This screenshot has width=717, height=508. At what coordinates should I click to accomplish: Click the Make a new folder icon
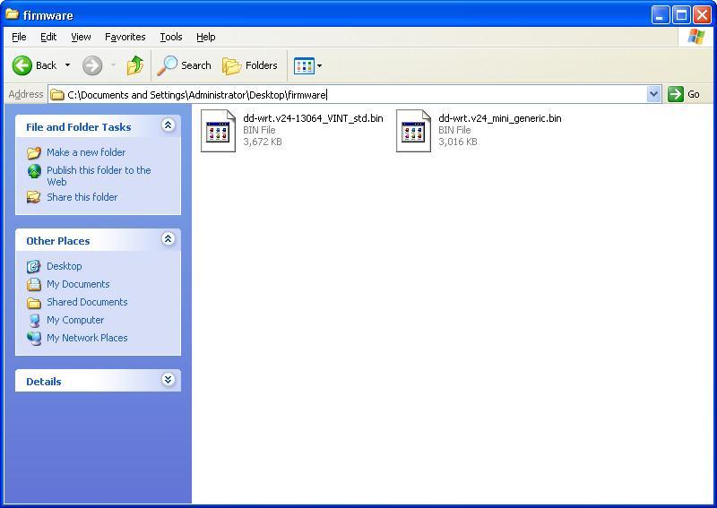pyautogui.click(x=34, y=152)
